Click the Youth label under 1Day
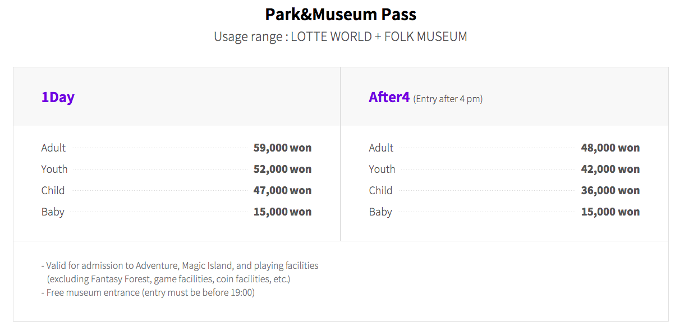 point(54,169)
